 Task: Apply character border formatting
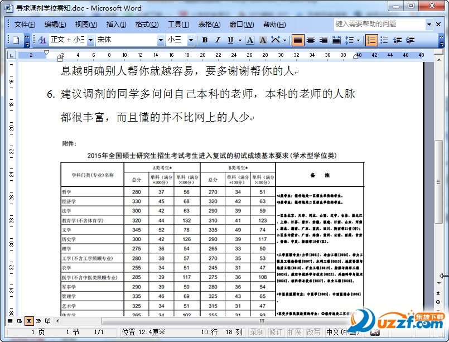(x=251, y=41)
